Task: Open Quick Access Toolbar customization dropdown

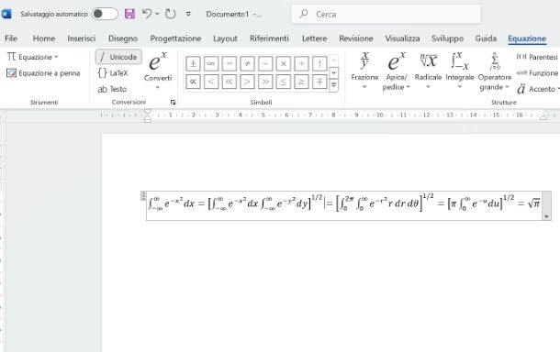Action: coord(188,14)
